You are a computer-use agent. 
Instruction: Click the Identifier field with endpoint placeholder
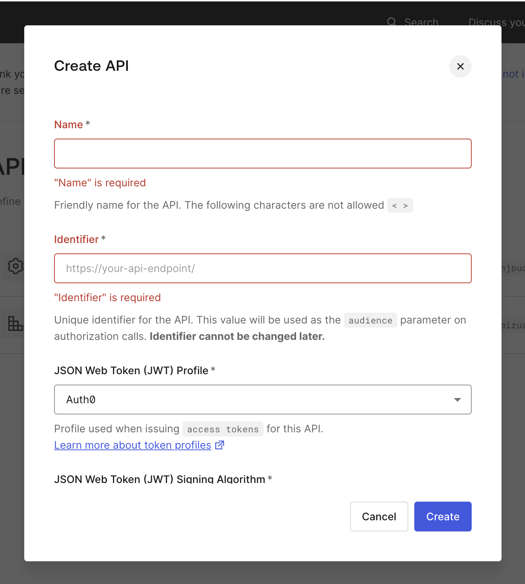(x=262, y=268)
